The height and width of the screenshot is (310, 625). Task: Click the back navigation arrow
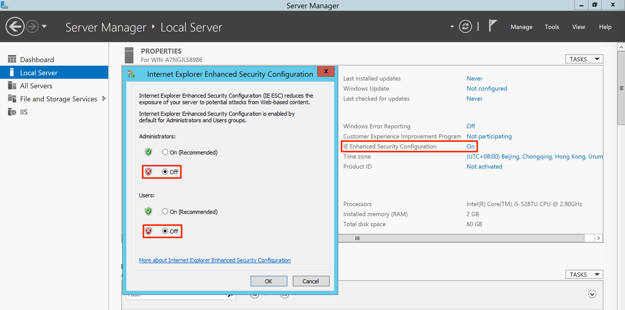coord(15,26)
